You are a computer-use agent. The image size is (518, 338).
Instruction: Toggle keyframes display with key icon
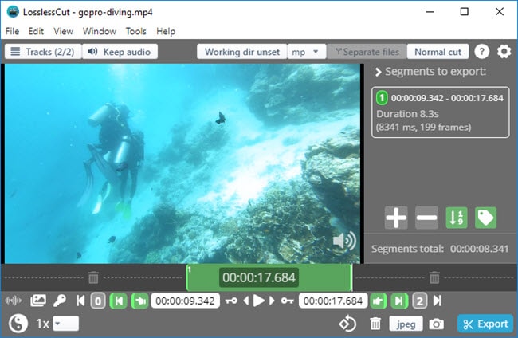tap(60, 301)
